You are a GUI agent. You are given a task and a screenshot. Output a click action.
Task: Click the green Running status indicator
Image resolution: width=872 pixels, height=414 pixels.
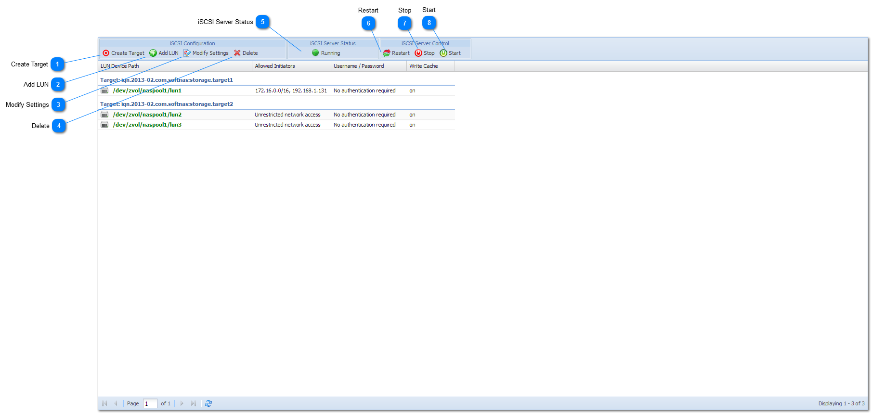315,53
